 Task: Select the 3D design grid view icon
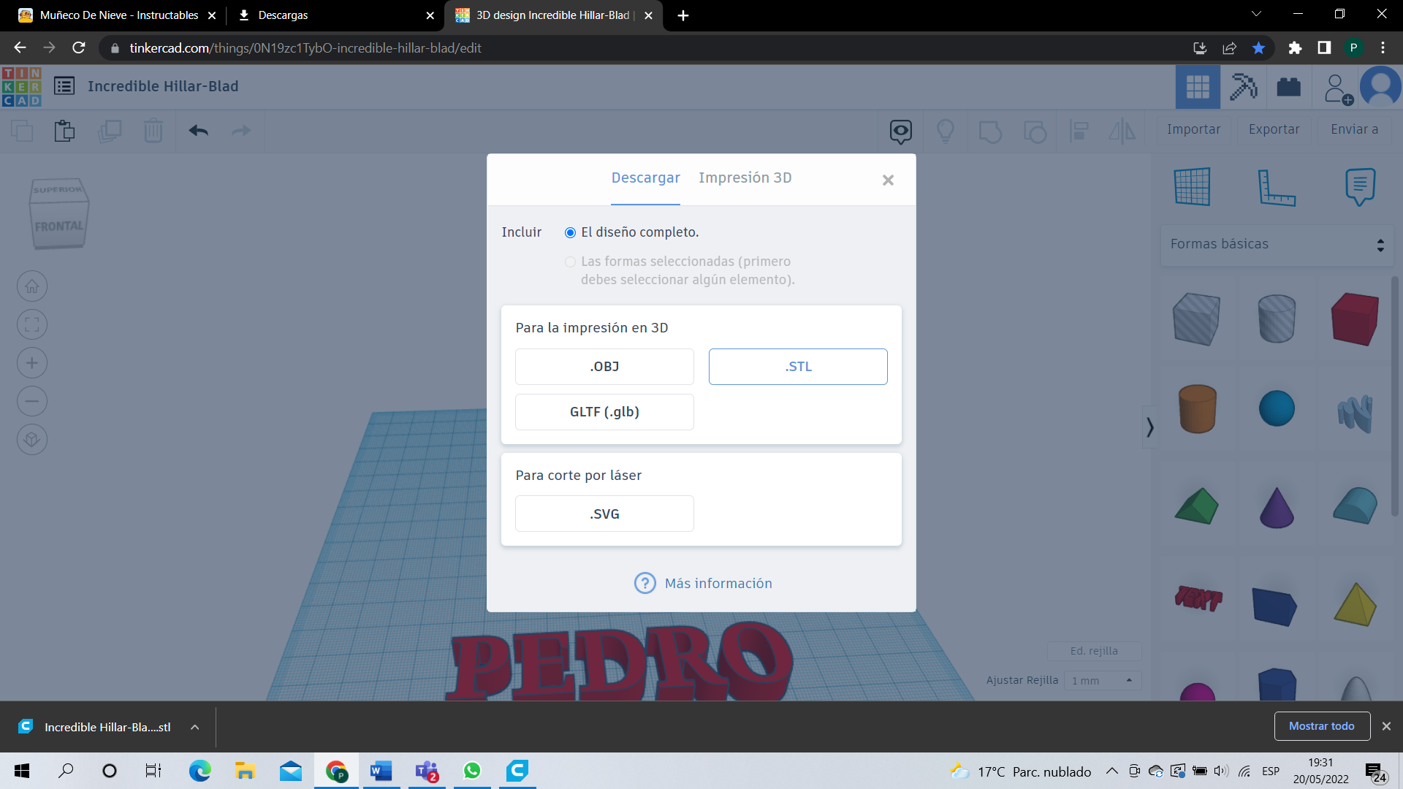coord(1197,87)
